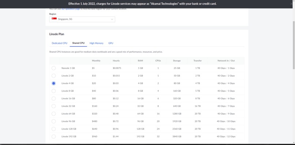Click the $1.44 hourly price
The height and width of the screenshot is (145, 295).
pos(116,137)
